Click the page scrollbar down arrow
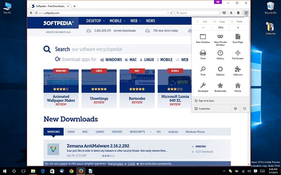The width and height of the screenshot is (281, 175). coord(249,164)
